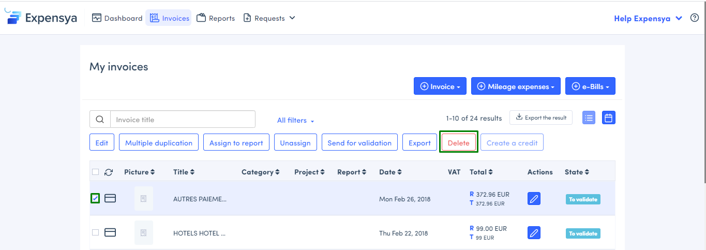706x250 pixels.
Task: Toggle the select-all checkbox in header
Action: [x=95, y=172]
